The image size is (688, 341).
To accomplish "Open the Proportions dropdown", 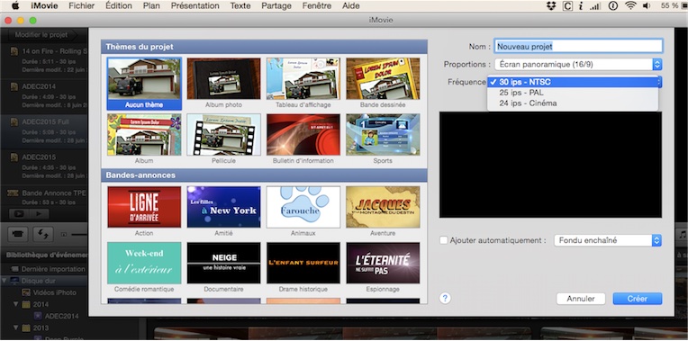I will tap(578, 65).
